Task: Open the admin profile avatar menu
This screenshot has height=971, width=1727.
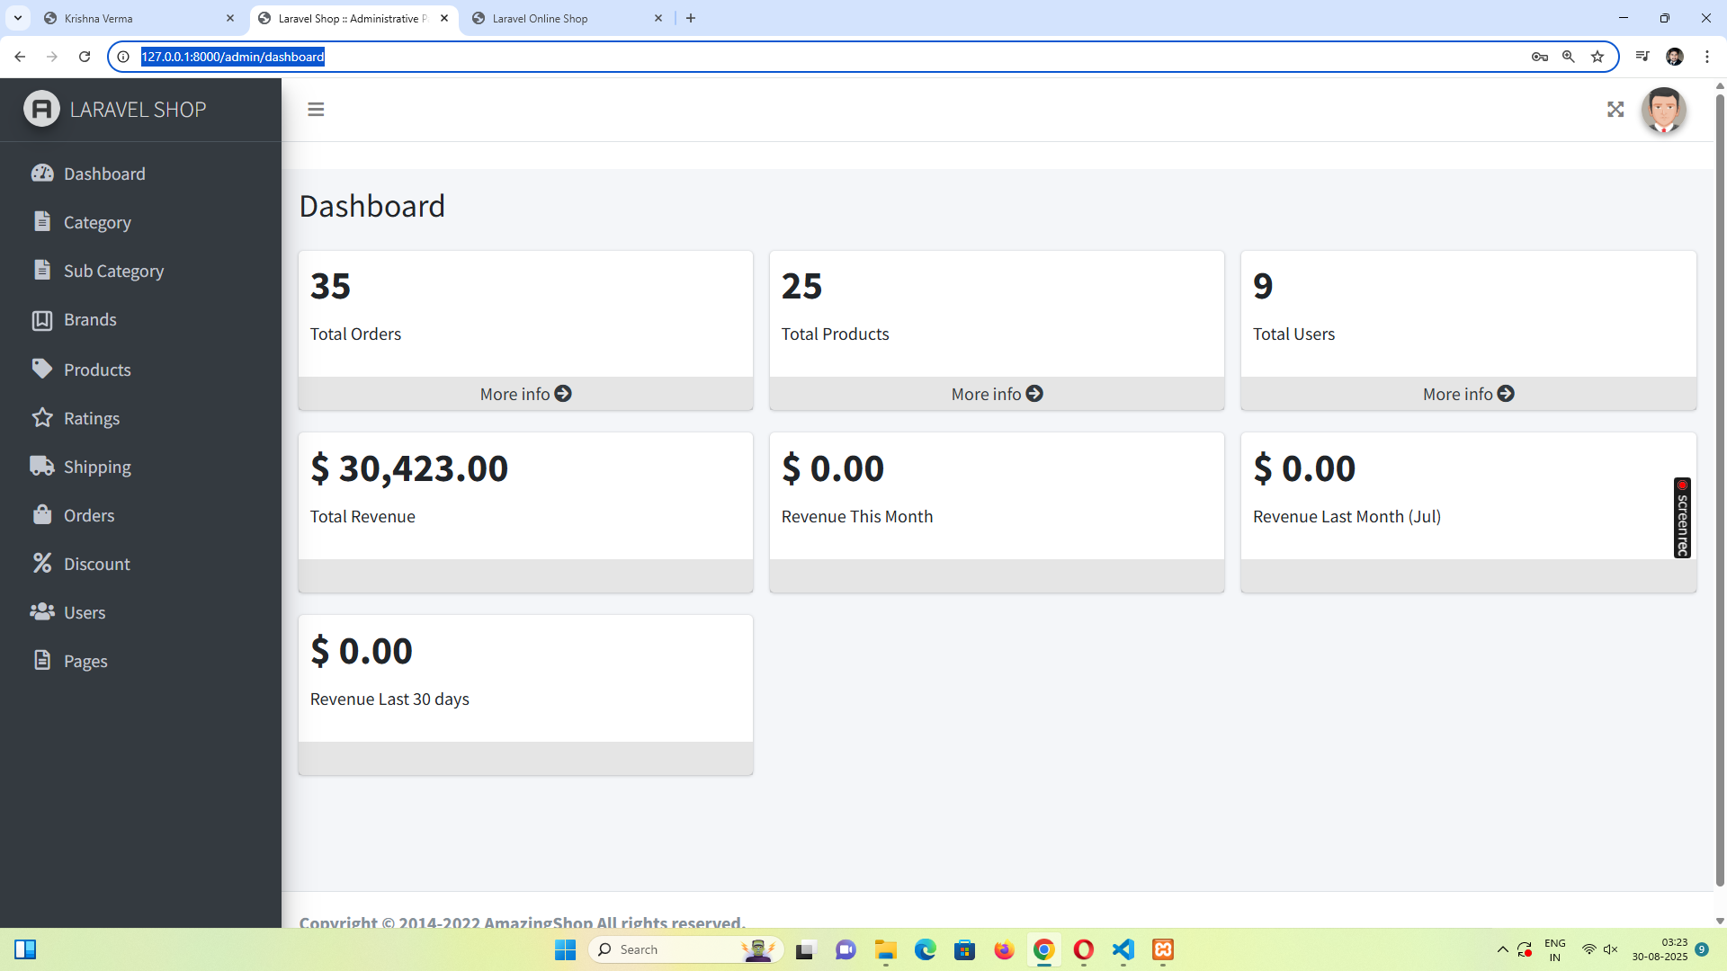Action: (1663, 110)
